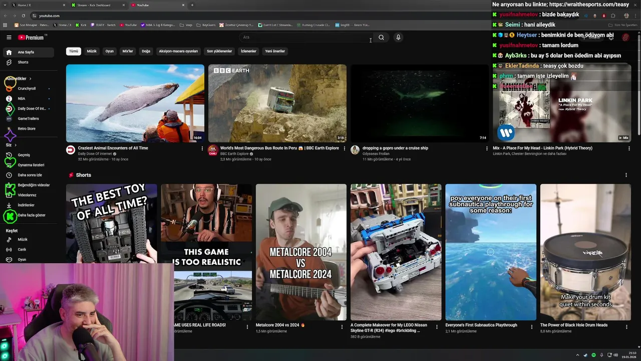Click the search magnifier button

pyautogui.click(x=381, y=37)
